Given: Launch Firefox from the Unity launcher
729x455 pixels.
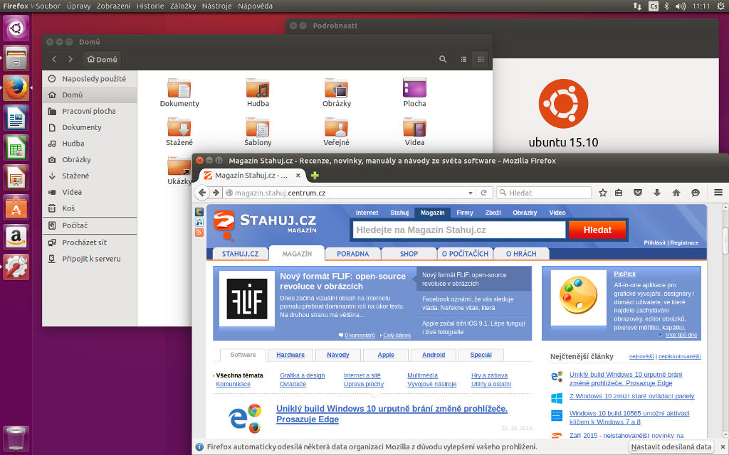Looking at the screenshot, I should tap(16, 87).
